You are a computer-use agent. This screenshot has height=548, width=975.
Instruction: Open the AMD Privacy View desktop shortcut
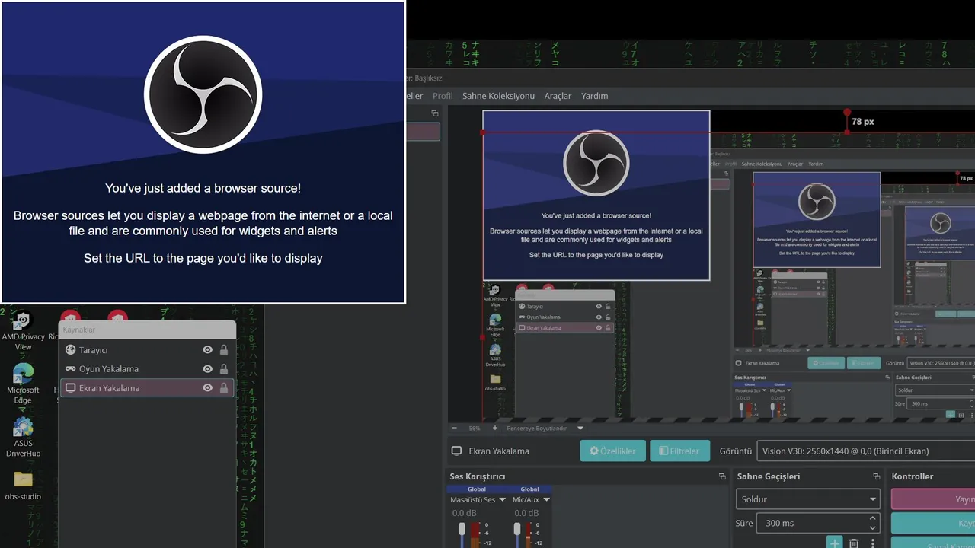[x=23, y=330]
